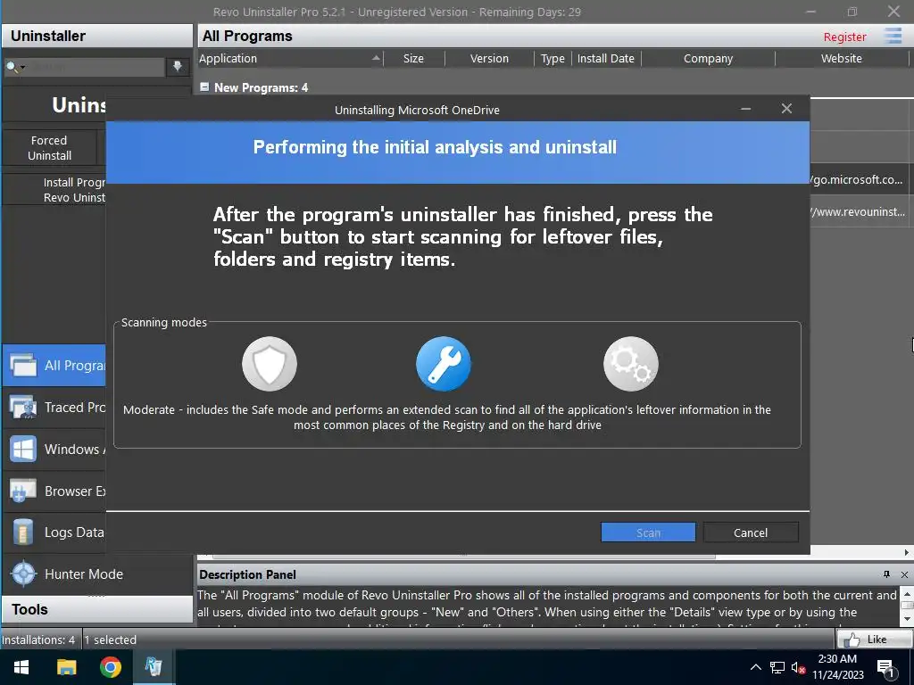Open the Register link
The width and height of the screenshot is (914, 685).
(x=844, y=37)
